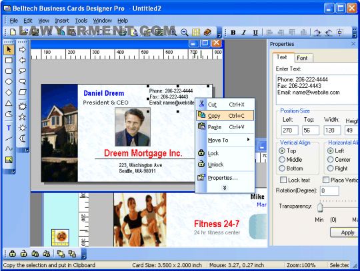
Task: Choose Copy from context menu
Action: tap(225, 116)
